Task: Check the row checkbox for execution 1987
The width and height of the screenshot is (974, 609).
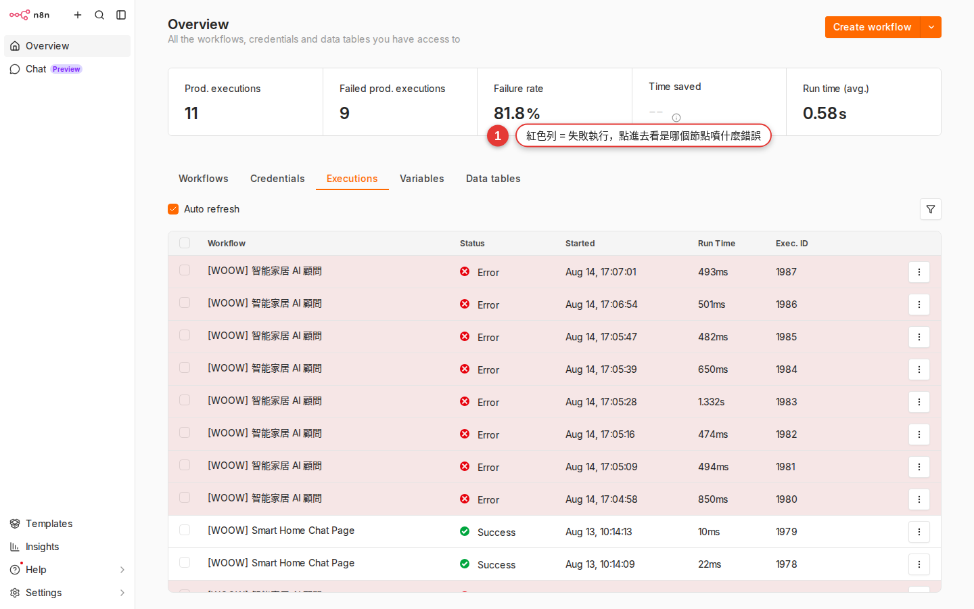Action: pos(185,270)
